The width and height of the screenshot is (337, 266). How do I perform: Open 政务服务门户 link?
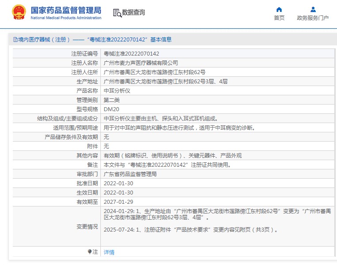(313, 18)
